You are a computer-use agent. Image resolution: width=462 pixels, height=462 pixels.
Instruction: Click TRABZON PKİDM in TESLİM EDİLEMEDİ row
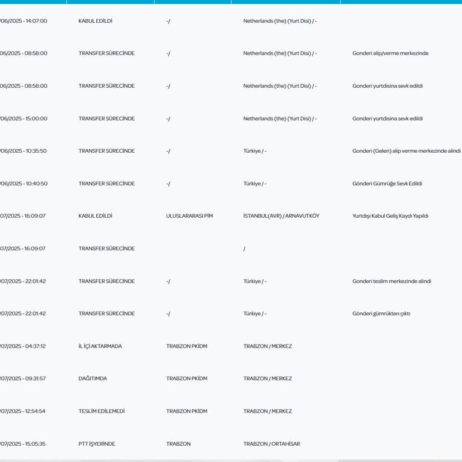click(186, 411)
